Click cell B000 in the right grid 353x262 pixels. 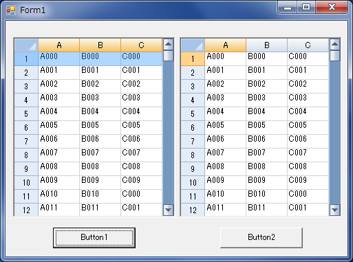tap(266, 59)
